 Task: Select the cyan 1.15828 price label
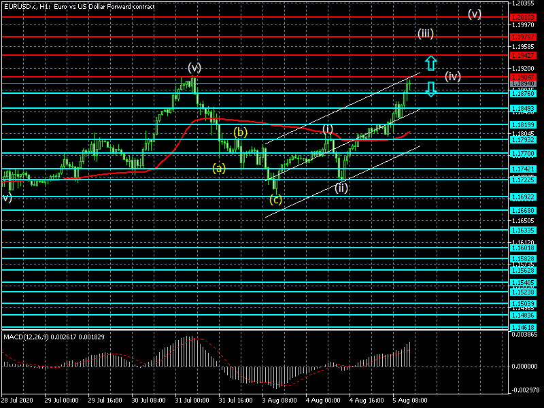[x=523, y=259]
